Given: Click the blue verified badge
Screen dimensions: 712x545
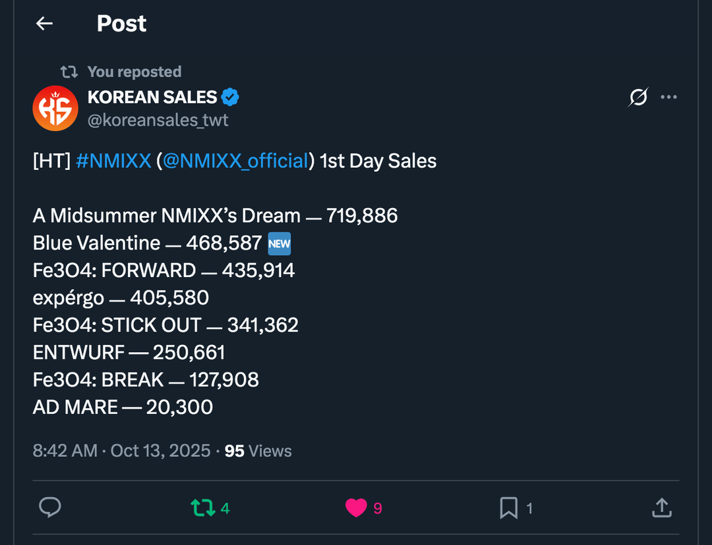Looking at the screenshot, I should point(229,97).
